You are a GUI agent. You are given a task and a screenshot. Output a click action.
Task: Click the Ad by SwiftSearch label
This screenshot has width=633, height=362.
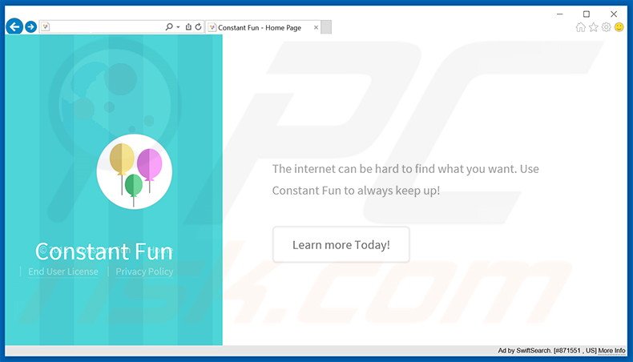[x=524, y=351]
